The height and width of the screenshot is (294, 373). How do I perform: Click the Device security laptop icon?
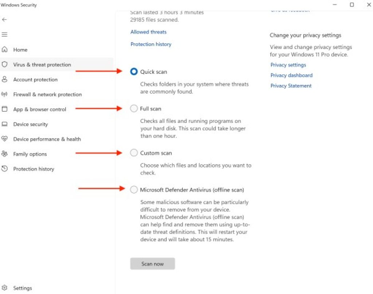tap(5, 124)
